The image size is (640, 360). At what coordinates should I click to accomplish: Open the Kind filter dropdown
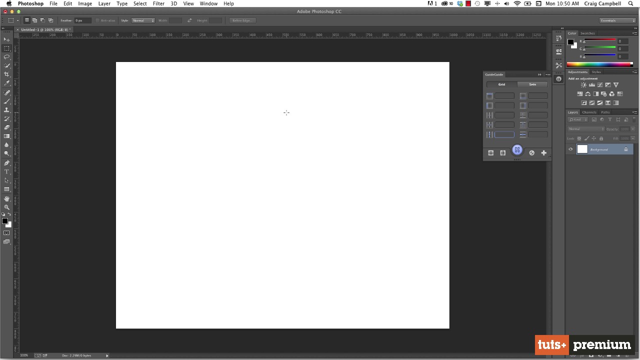578,119
